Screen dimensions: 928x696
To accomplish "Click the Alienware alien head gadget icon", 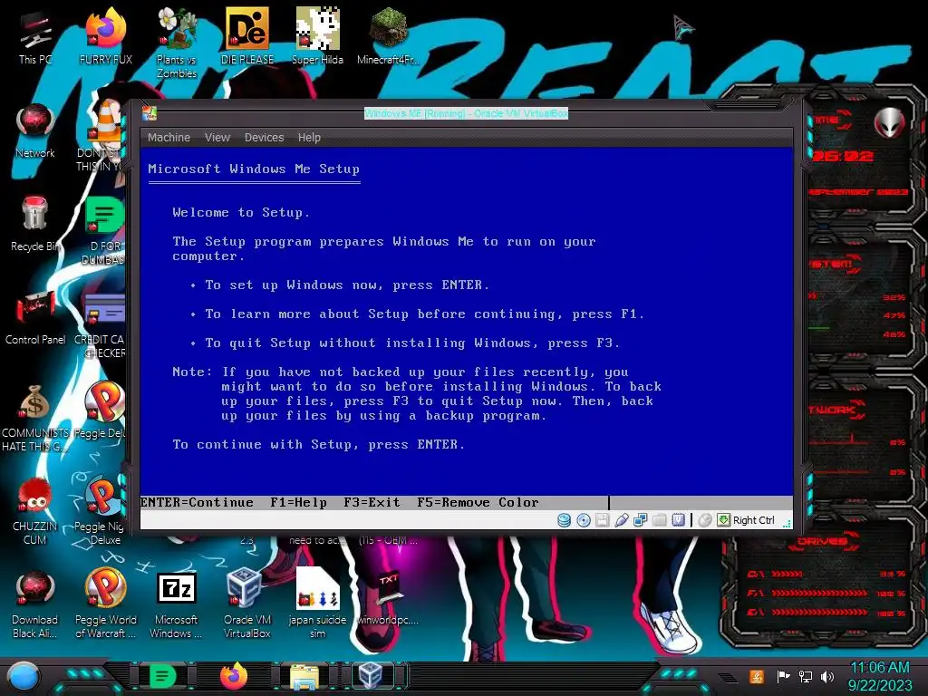I will [x=890, y=123].
